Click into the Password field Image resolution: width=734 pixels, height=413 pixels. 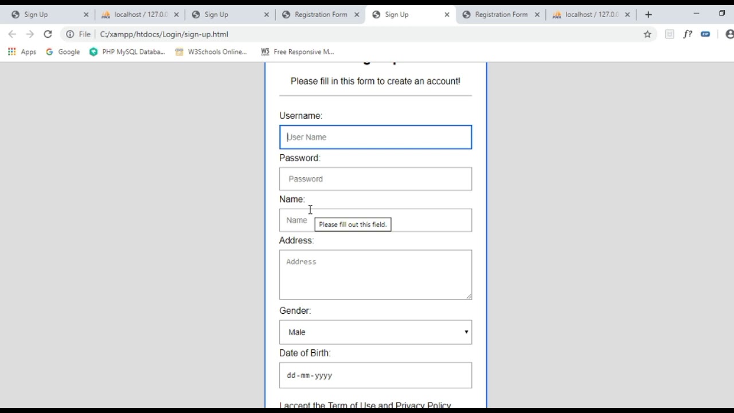point(375,179)
